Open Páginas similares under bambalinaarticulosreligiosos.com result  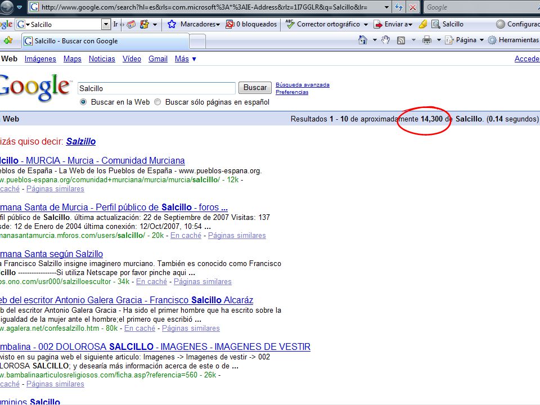[x=55, y=384]
